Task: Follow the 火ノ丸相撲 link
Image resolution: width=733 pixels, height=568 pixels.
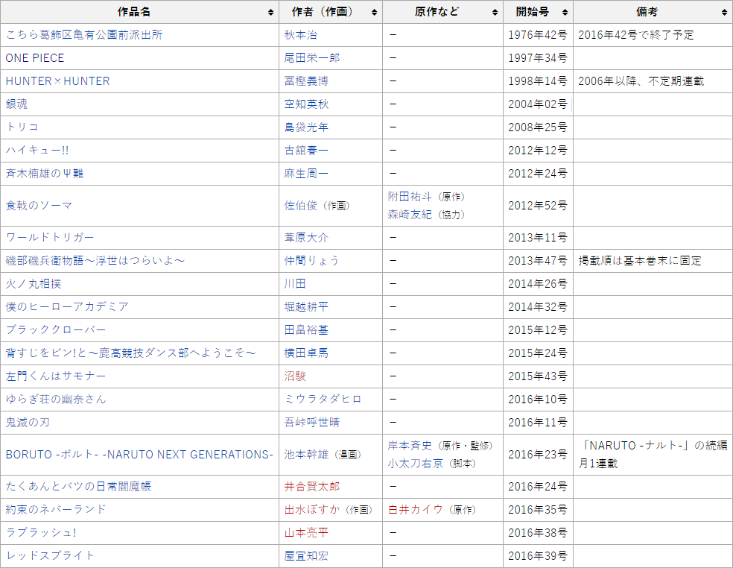Action: tap(34, 284)
